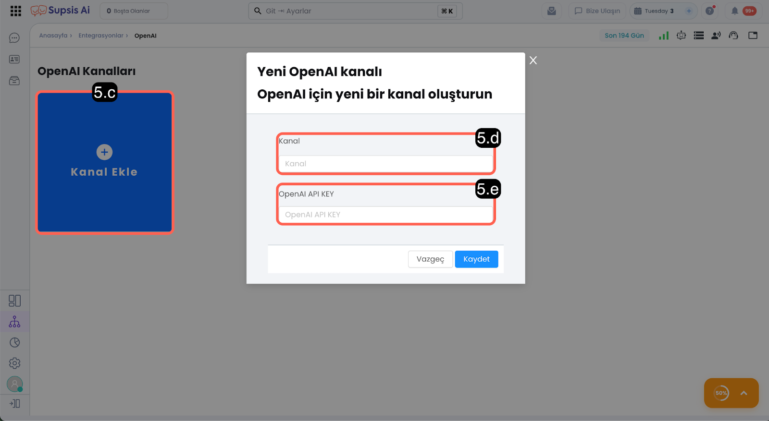
Task: Open the contacts card sidebar icon
Action: coord(14,60)
